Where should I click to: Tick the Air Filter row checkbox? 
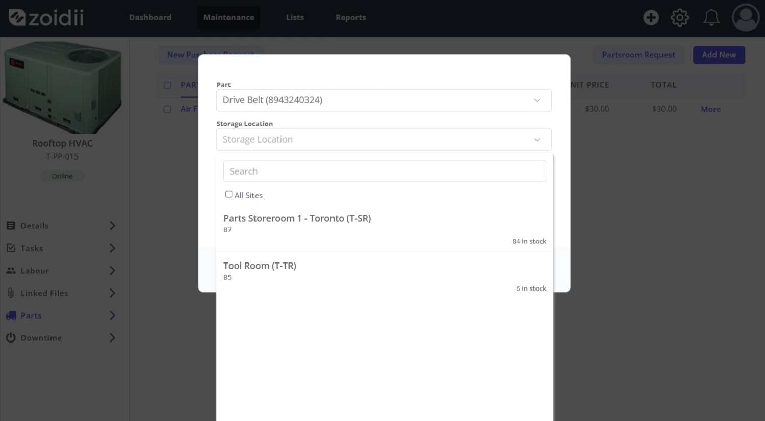pos(167,109)
